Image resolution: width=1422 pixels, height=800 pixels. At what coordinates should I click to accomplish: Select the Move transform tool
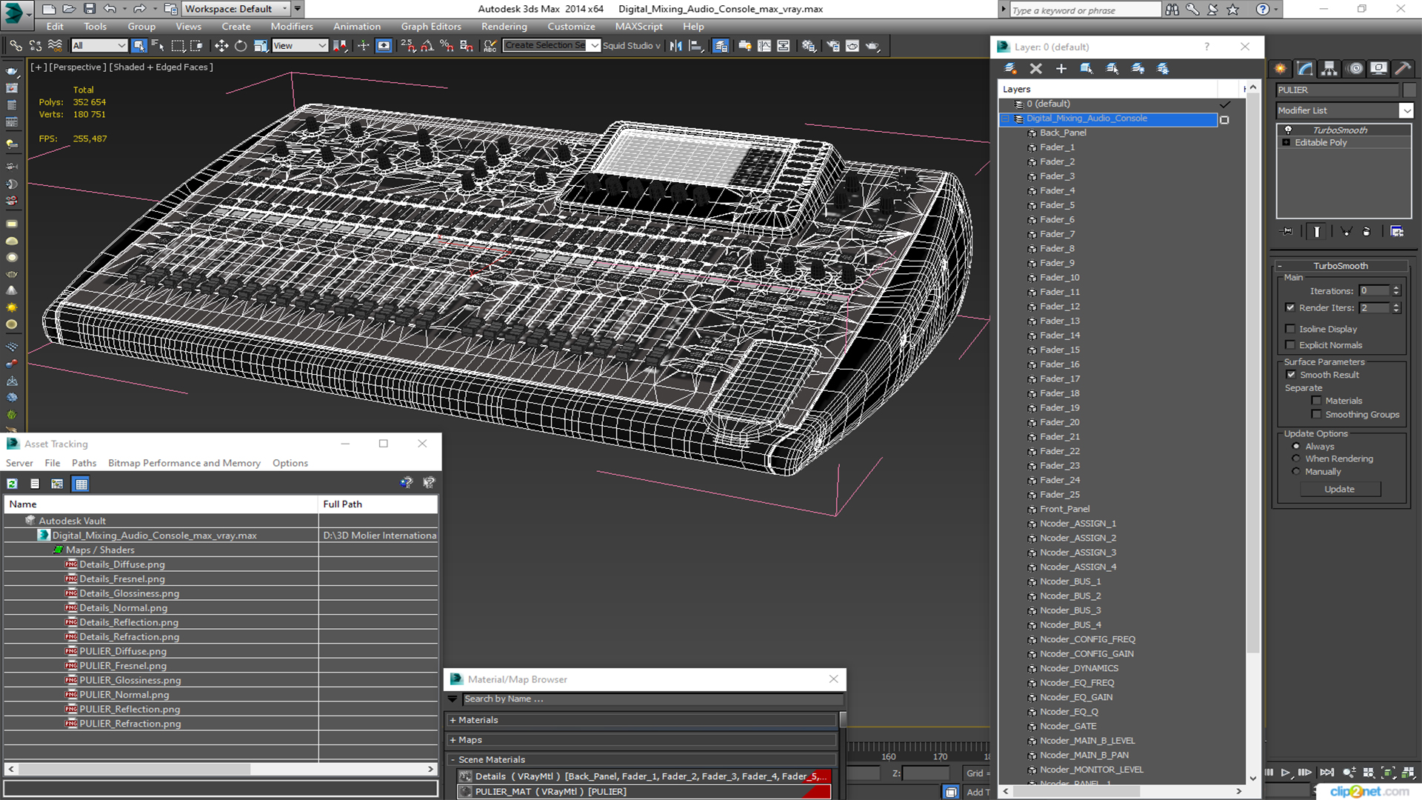(x=221, y=46)
